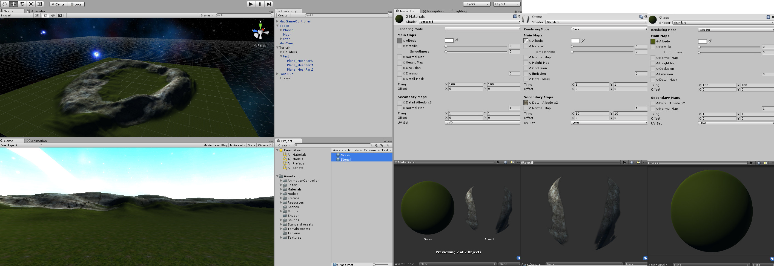Toggle Scene view lighting sun icon

point(45,15)
